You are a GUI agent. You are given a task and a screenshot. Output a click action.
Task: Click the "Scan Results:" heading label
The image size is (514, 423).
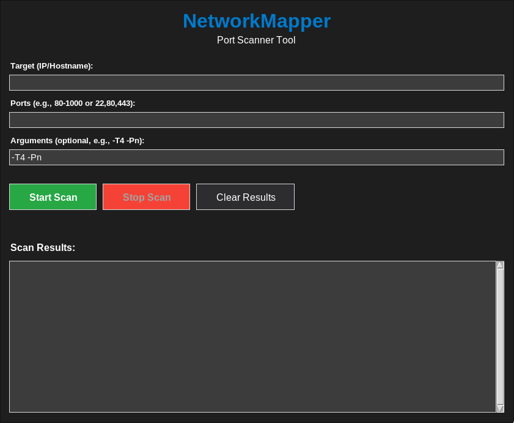coord(43,248)
